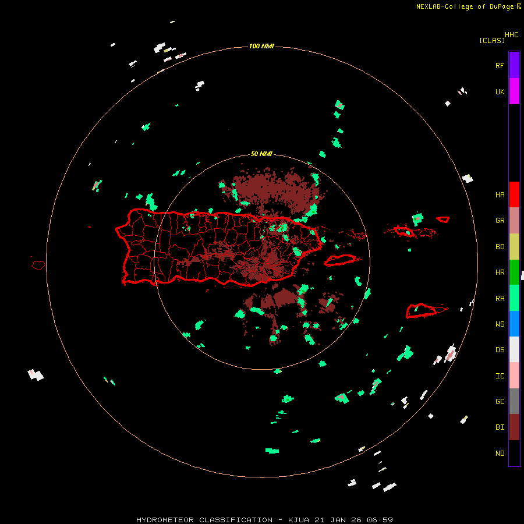Select the IC light pink legend swatch

514,376
